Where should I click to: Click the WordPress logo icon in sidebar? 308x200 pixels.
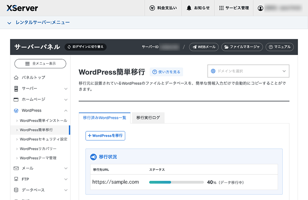(16, 111)
